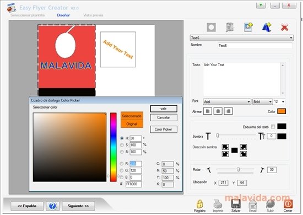
Task: Click the large shadowed T icon
Action: [x=262, y=136]
